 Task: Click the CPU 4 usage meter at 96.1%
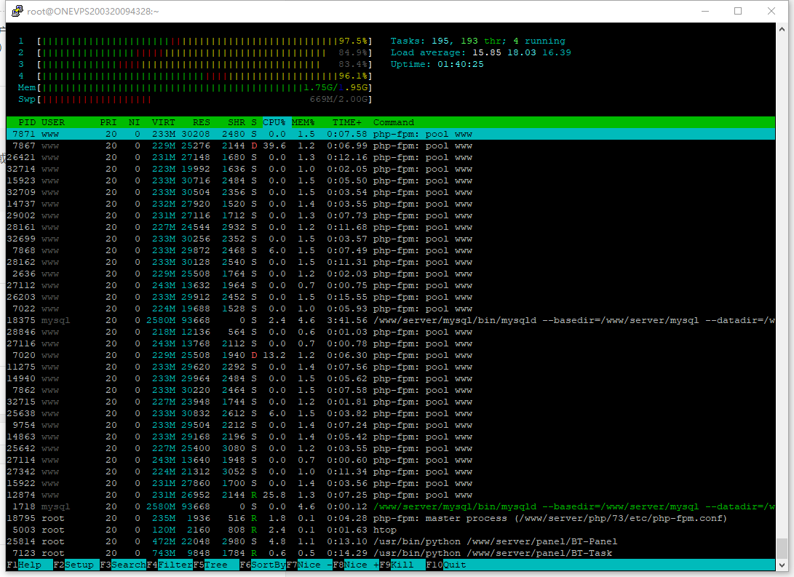(x=195, y=76)
